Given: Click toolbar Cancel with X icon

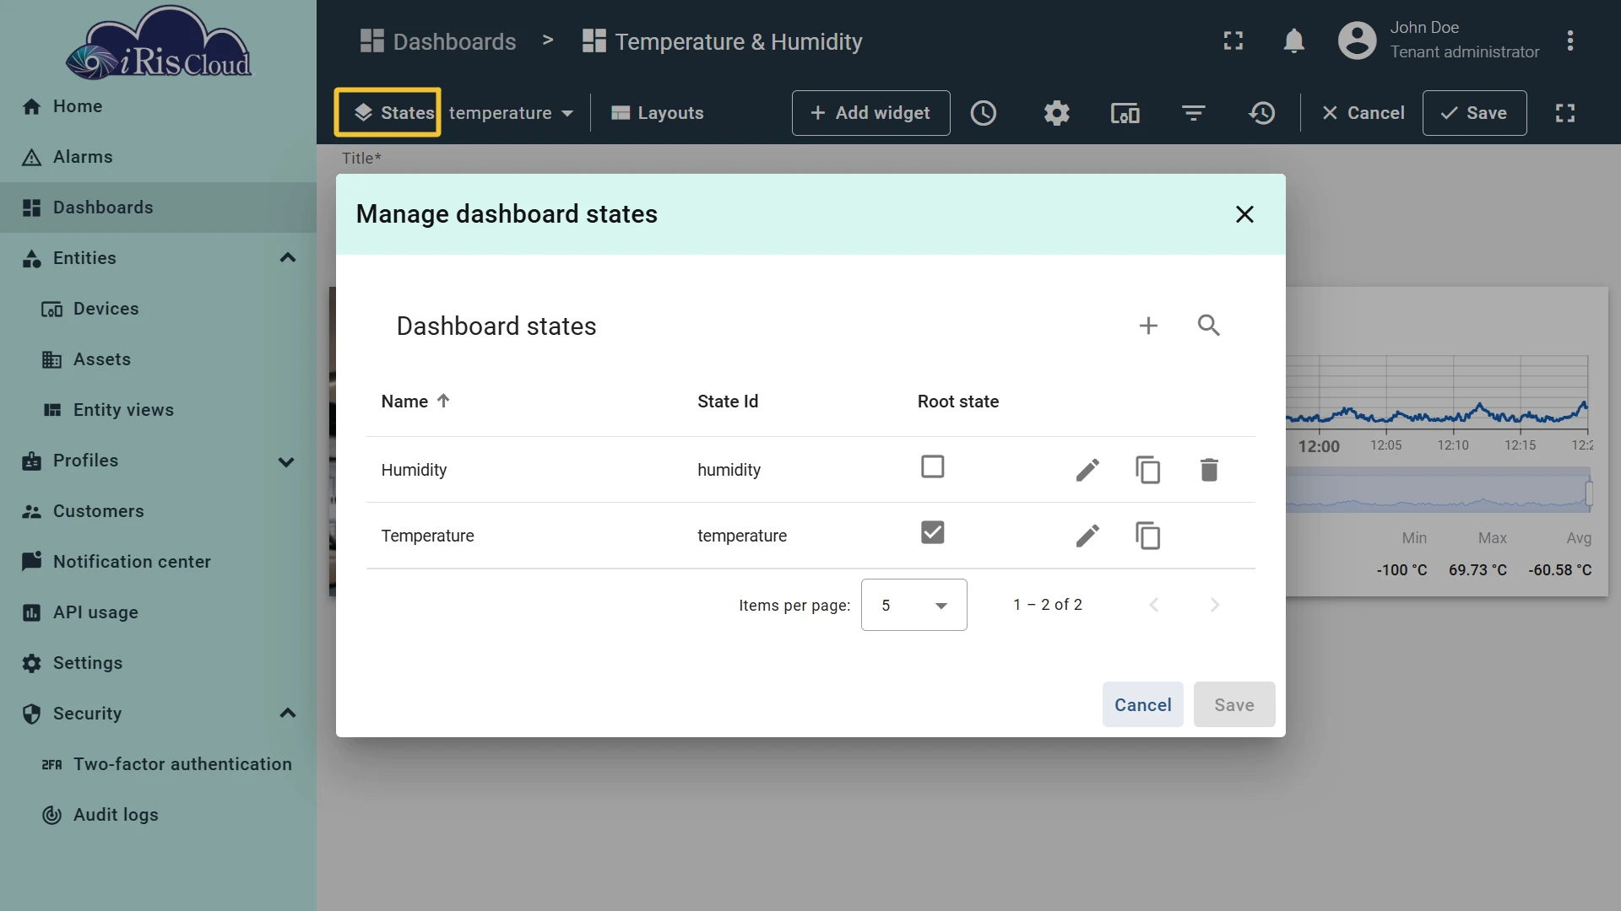Looking at the screenshot, I should tap(1363, 113).
